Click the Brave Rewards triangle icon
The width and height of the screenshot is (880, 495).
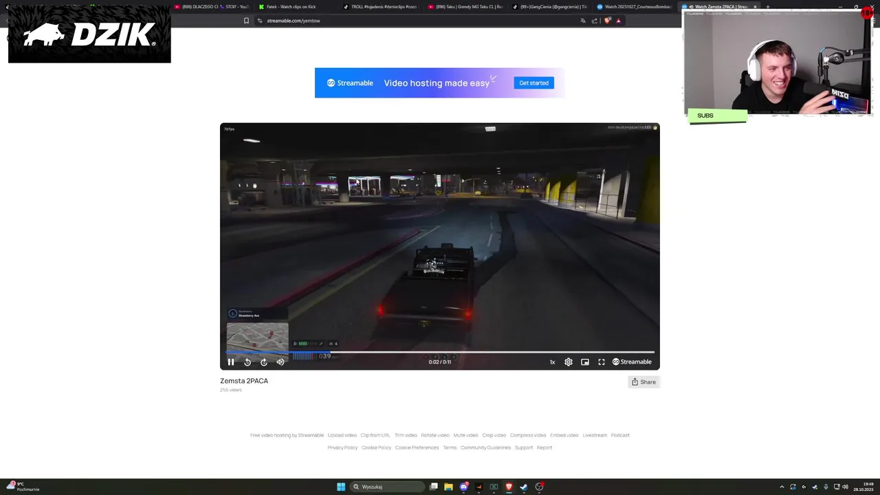point(618,21)
